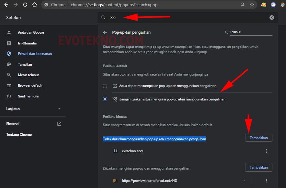Image resolution: width=286 pixels, height=188 pixels.
Task: Select 'Jangan izinkan situs mengirim pop-up' radio button
Action: point(105,99)
